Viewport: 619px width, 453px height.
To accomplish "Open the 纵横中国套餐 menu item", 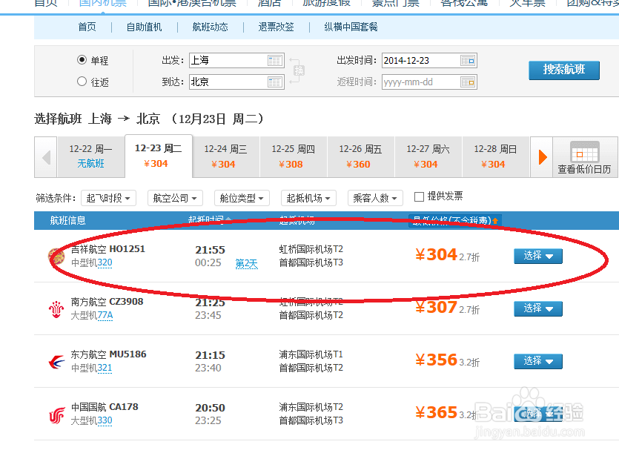I will point(351,27).
